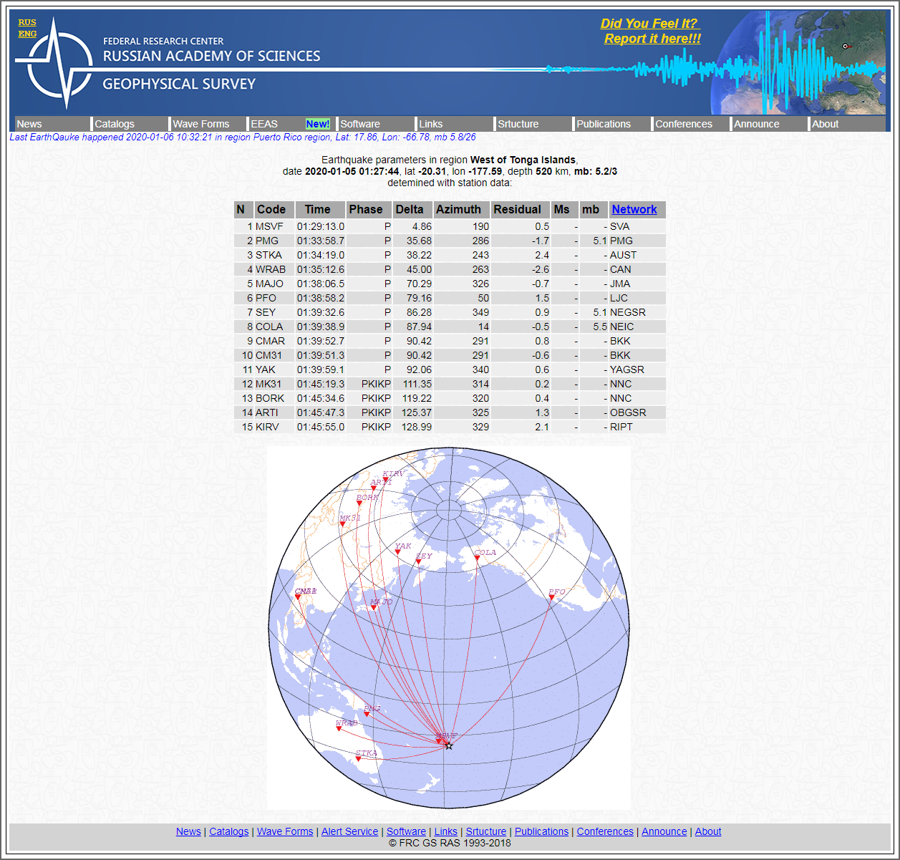The height and width of the screenshot is (860, 900).
Task: Switch the site language to ENG
Action: 27,34
